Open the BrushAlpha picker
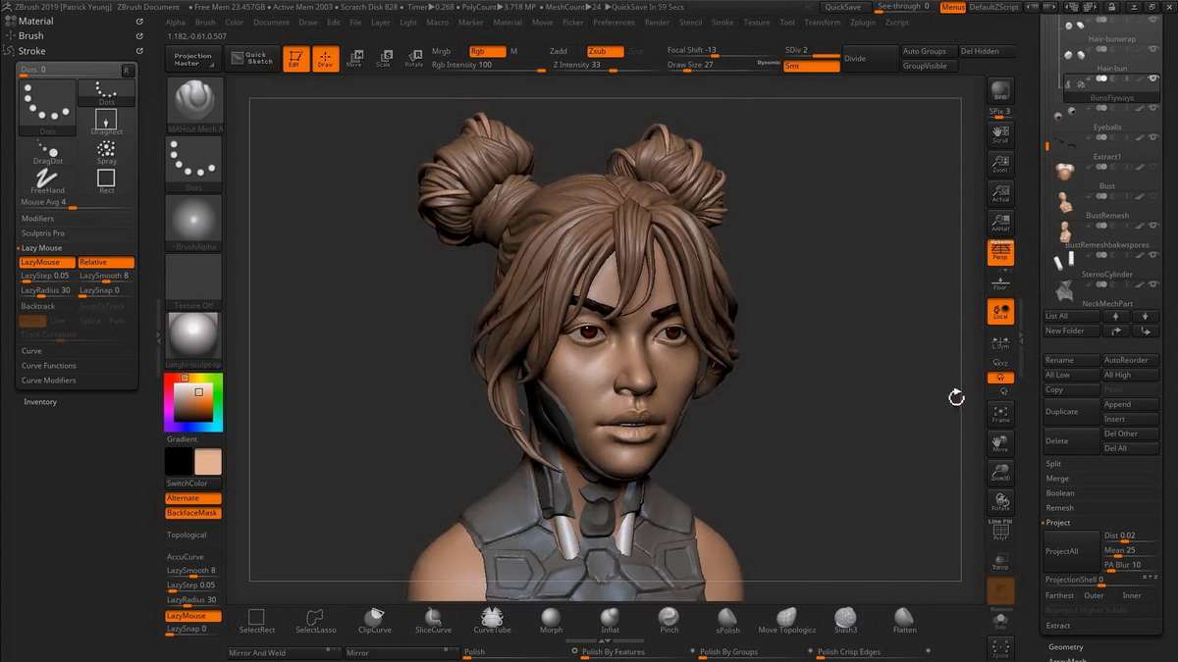Image resolution: width=1178 pixels, height=662 pixels. [x=194, y=224]
